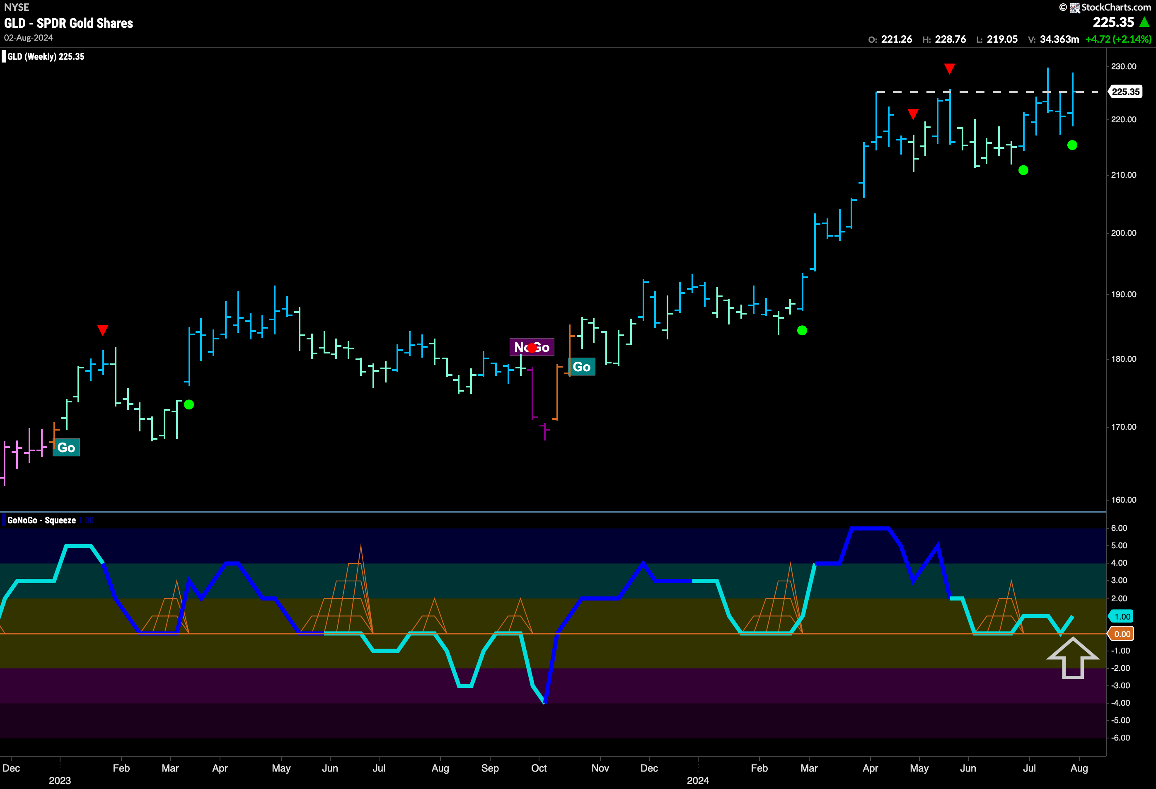Click the 225.35 last price in header
Image resolution: width=1156 pixels, height=789 pixels.
tap(1113, 22)
